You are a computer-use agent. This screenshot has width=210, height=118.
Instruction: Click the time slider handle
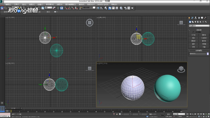(x=14, y=108)
